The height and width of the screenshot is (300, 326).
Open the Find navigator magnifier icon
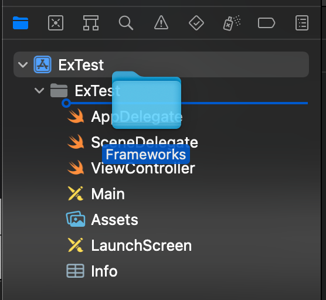[126, 23]
